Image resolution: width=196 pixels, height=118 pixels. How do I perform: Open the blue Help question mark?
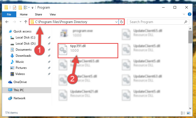pos(189,14)
